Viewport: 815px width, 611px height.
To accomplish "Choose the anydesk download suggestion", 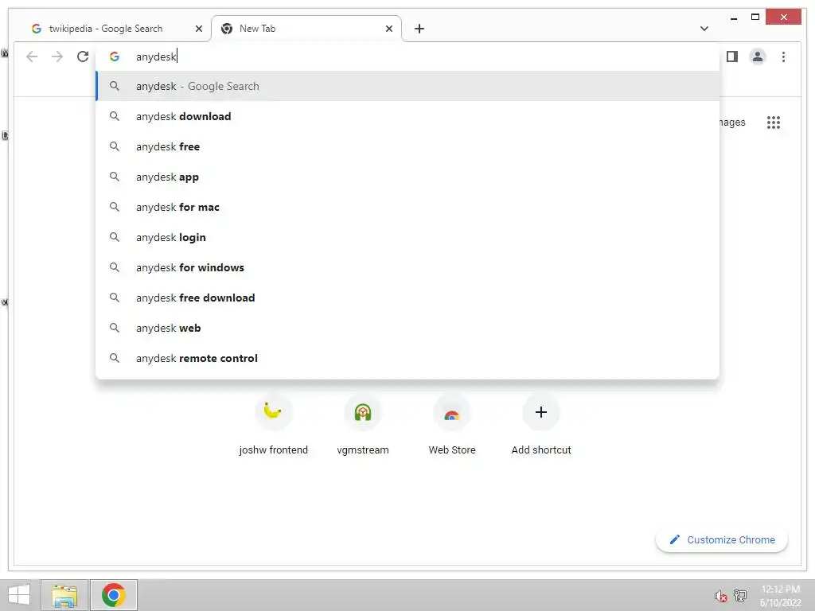I will (x=408, y=116).
